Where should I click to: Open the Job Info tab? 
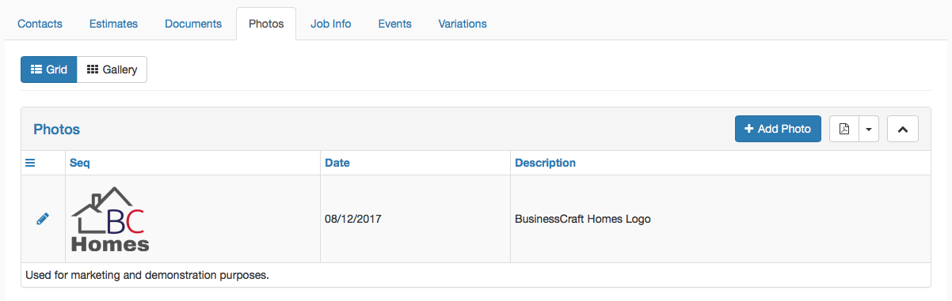[331, 24]
